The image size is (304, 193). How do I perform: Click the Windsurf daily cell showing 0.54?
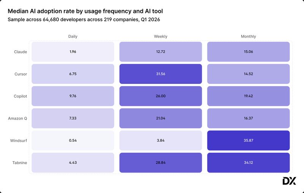[73, 141]
